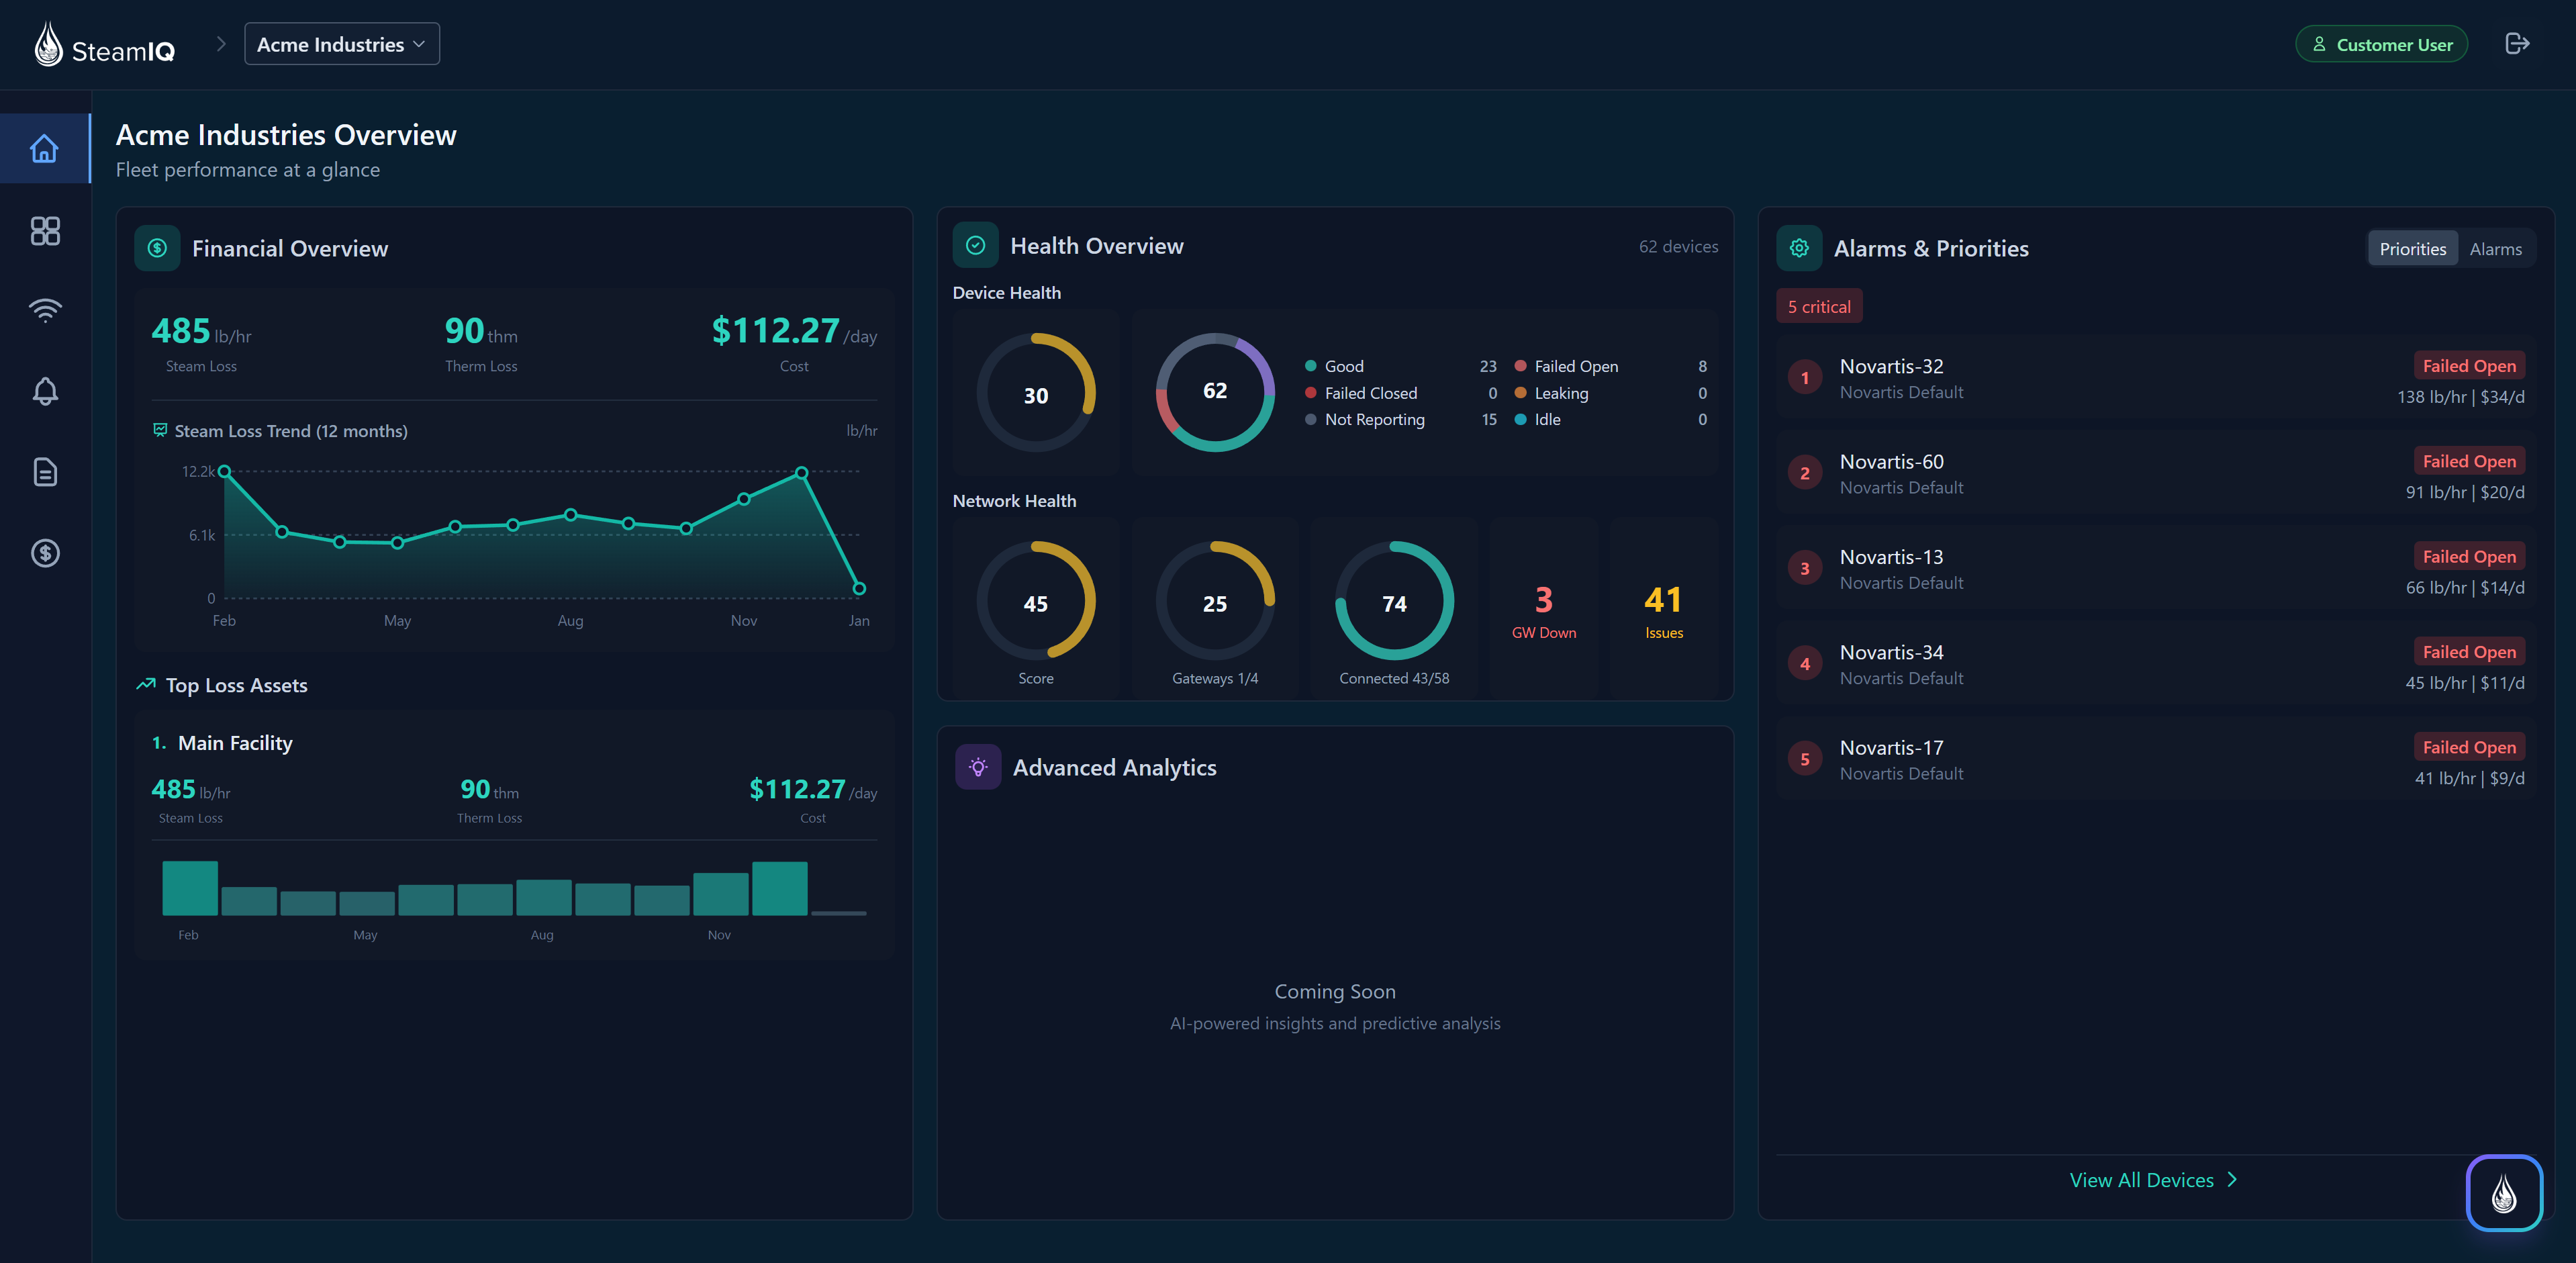Open Reports via the document sidebar icon

click(x=45, y=472)
